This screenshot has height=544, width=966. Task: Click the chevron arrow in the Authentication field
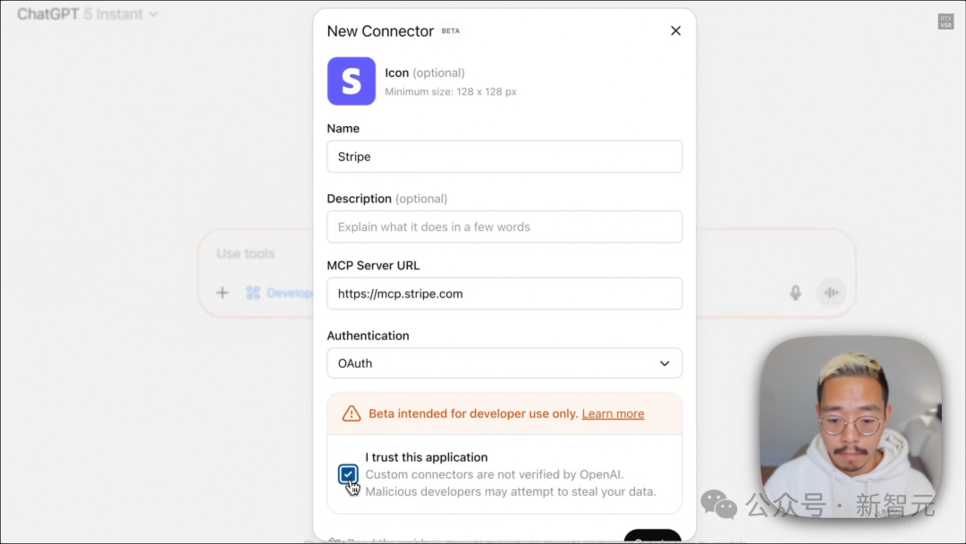[665, 363]
